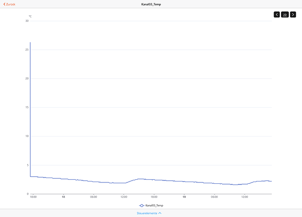Select the day 18 marker on x-axis
The height and width of the screenshot is (217, 302).
click(63, 197)
